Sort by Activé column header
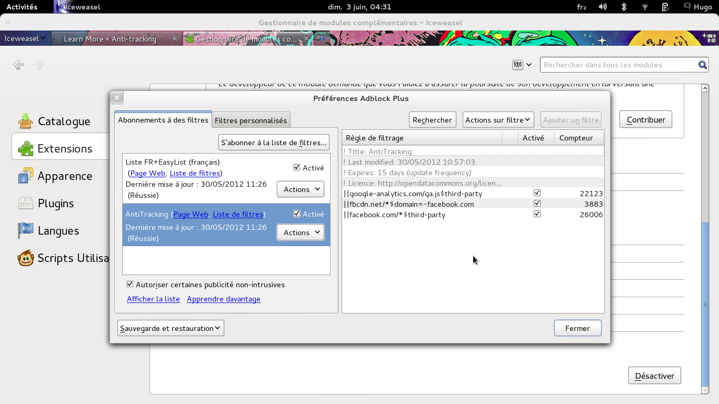The height and width of the screenshot is (404, 719). pos(536,138)
